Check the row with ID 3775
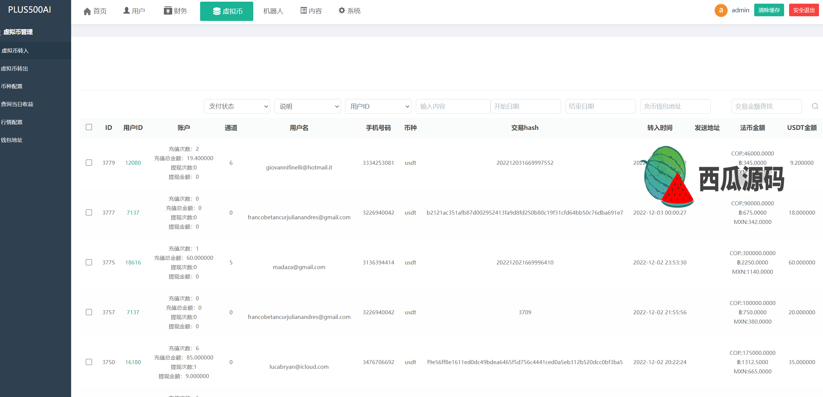Image resolution: width=823 pixels, height=397 pixels. click(89, 262)
